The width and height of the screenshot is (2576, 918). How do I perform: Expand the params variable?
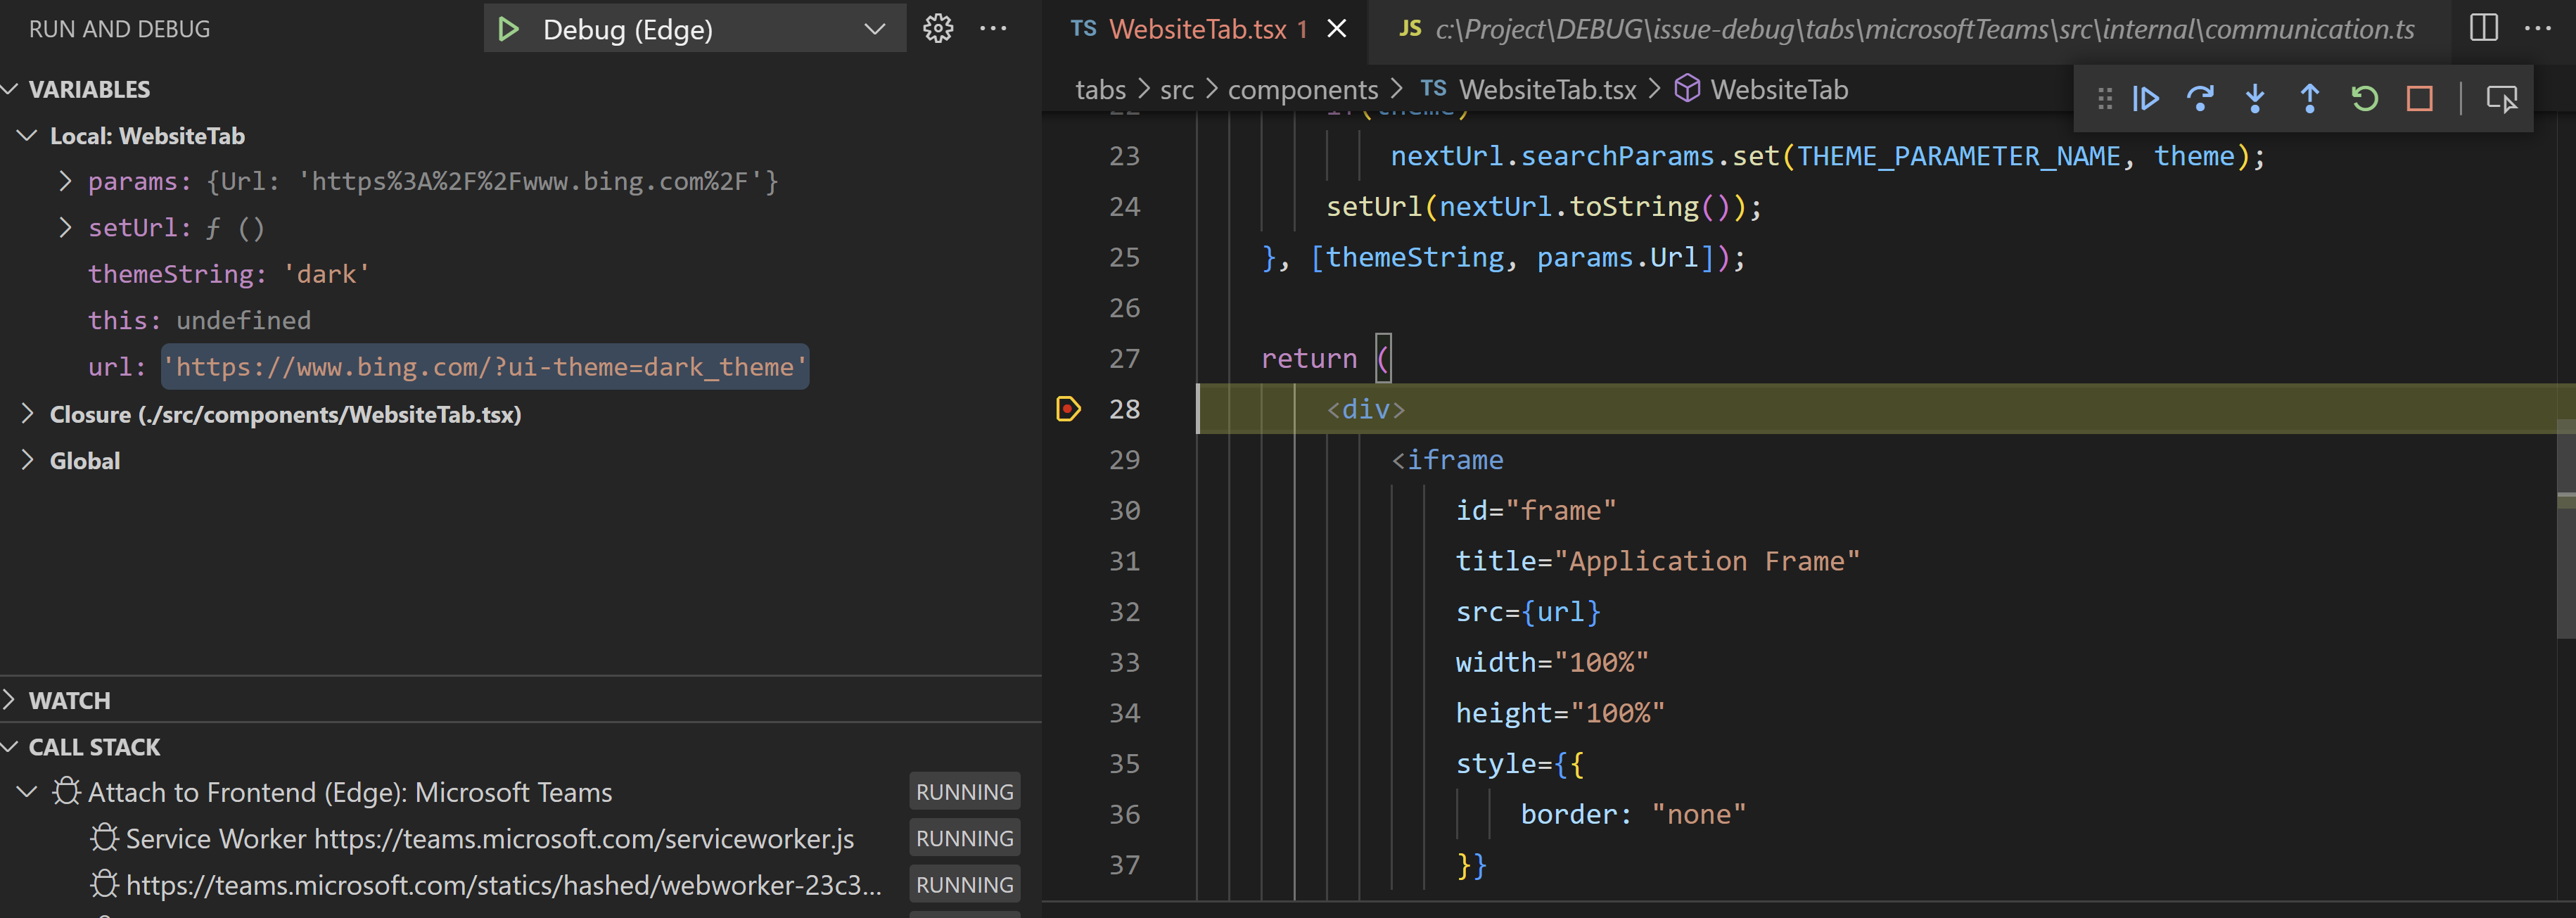click(x=66, y=182)
